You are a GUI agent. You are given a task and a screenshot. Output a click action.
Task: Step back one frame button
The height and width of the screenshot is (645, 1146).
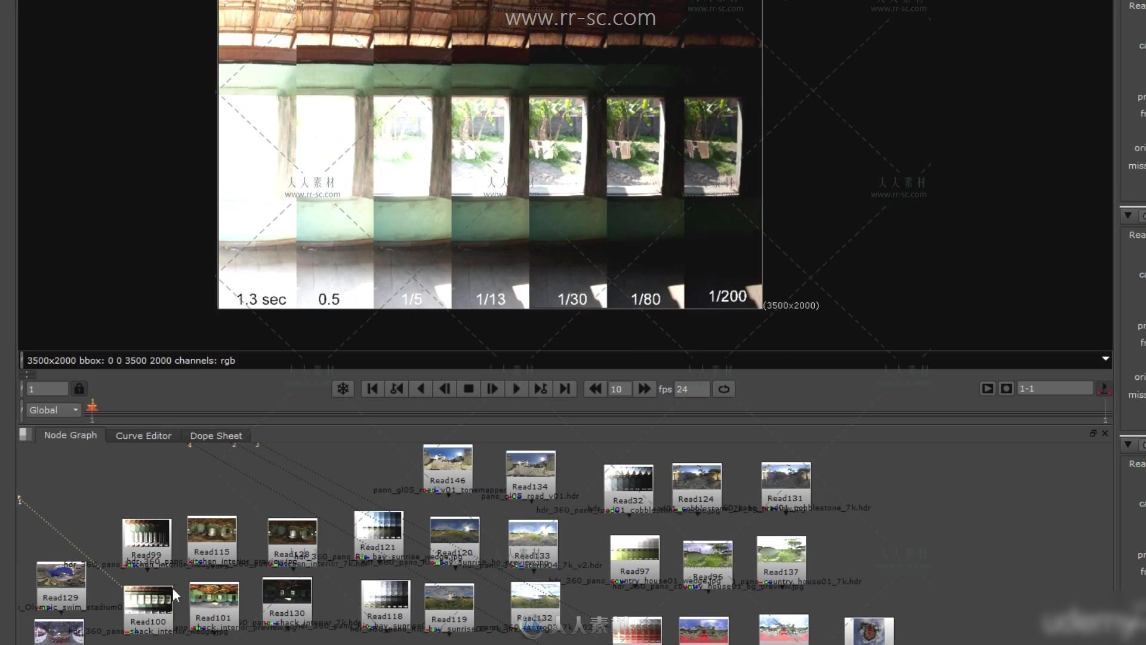coord(445,389)
